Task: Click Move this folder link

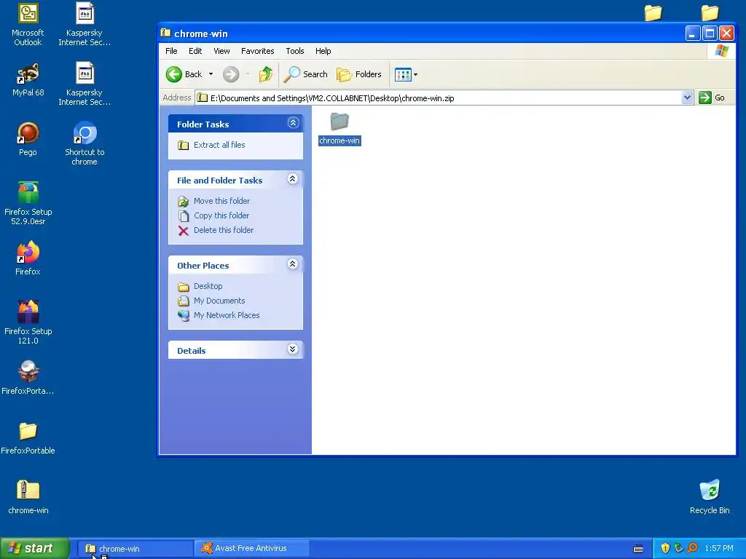Action: point(221,201)
